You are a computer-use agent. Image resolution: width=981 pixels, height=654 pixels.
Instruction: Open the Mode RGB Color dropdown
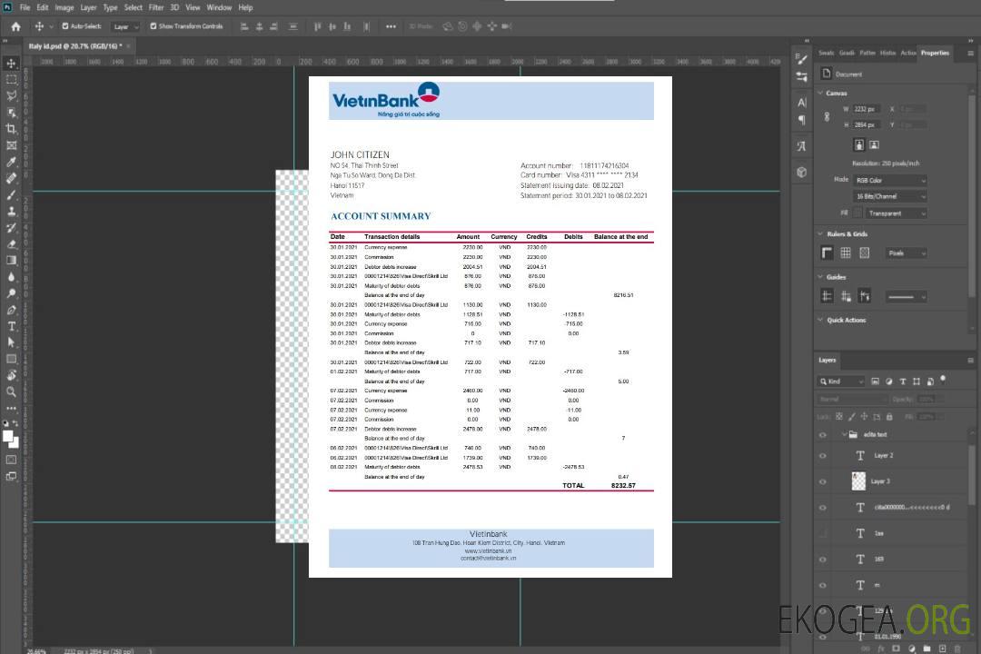point(890,180)
